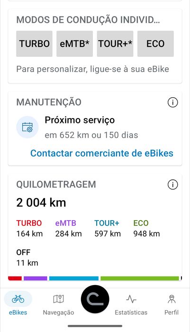The height and width of the screenshot is (332, 190).
Task: Select the eMTB* riding mode
Action: [75, 44]
